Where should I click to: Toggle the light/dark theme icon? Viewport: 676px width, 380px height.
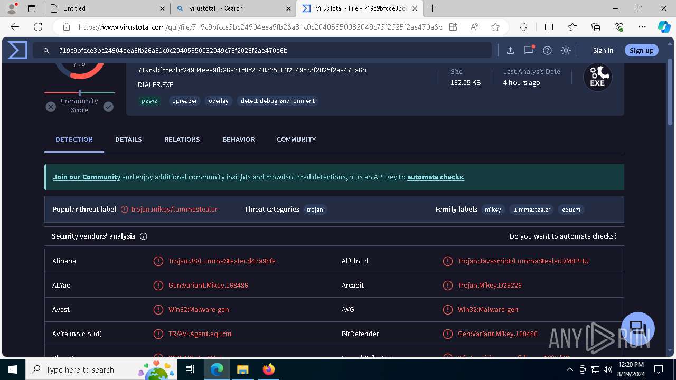click(566, 50)
